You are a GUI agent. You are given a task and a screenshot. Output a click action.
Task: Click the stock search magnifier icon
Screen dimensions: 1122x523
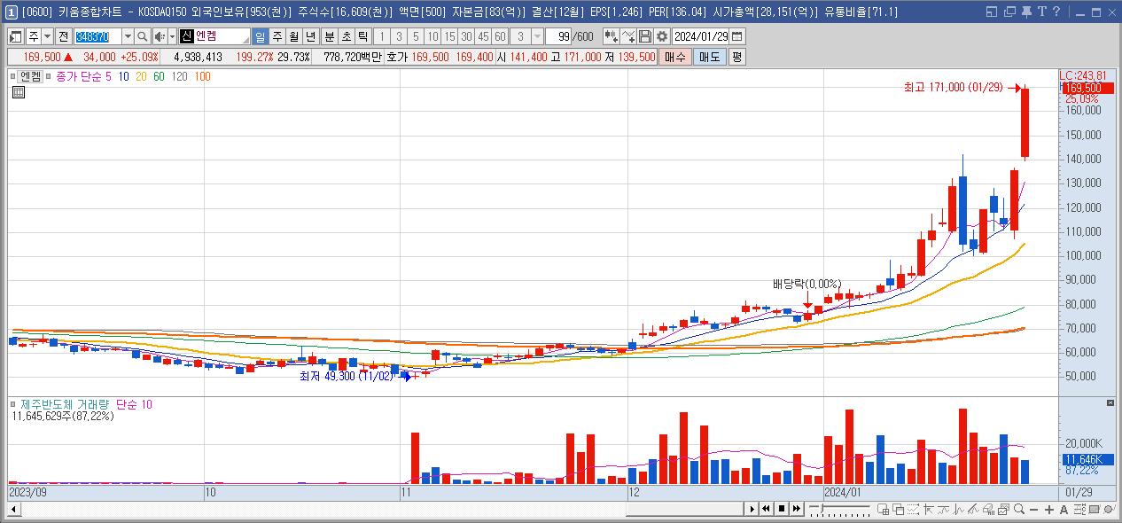point(142,36)
